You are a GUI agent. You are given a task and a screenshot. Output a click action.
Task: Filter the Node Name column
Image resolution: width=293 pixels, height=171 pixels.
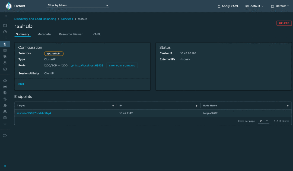point(288,106)
